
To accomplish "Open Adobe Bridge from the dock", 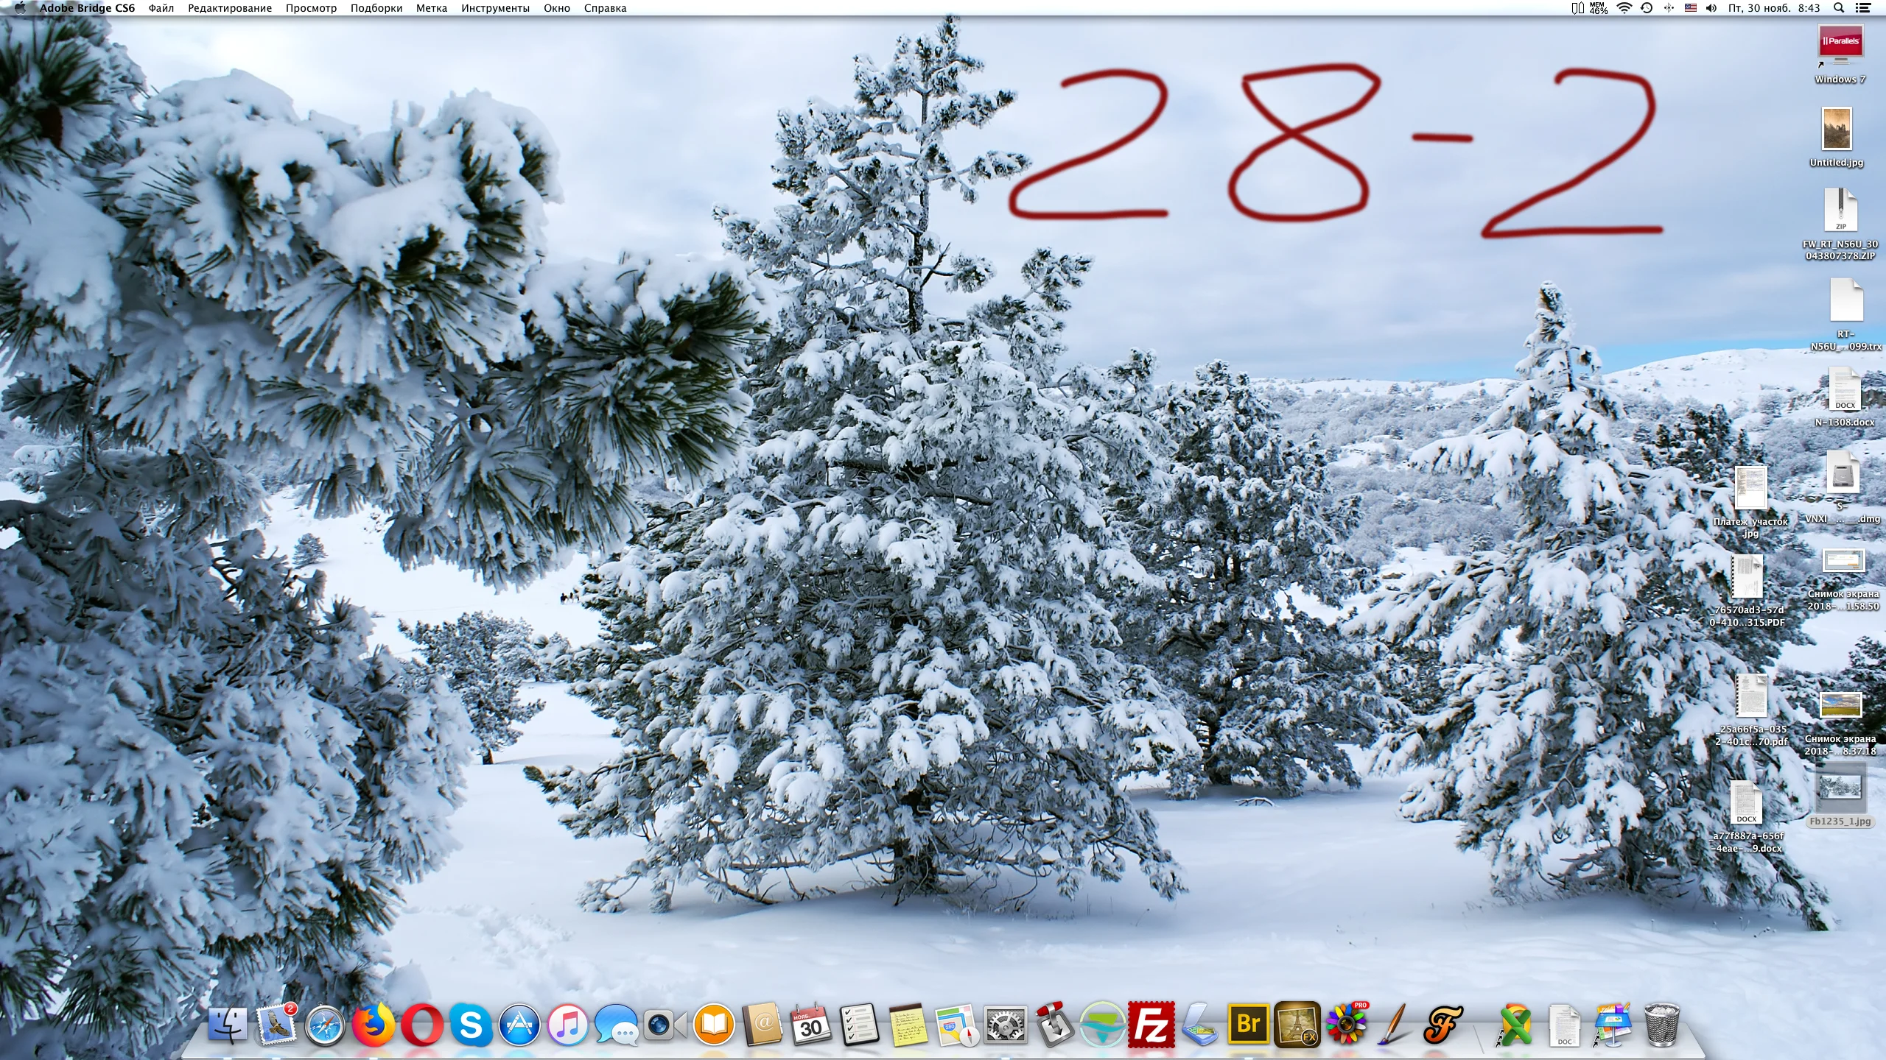I will [1248, 1024].
